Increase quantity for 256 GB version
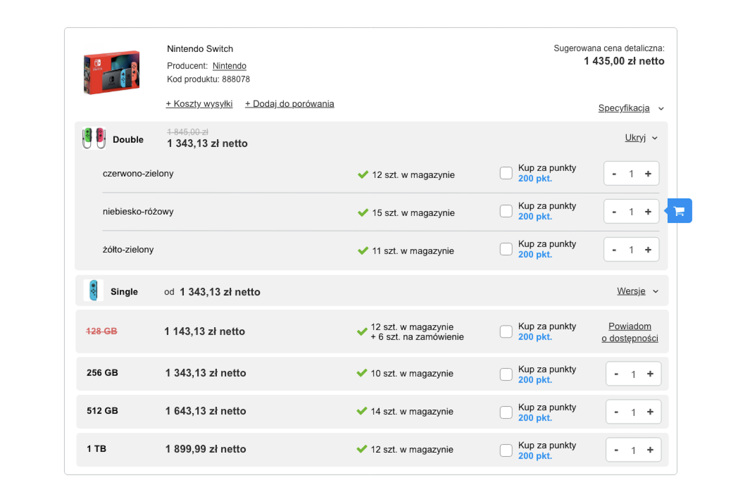744x504 pixels. point(650,374)
